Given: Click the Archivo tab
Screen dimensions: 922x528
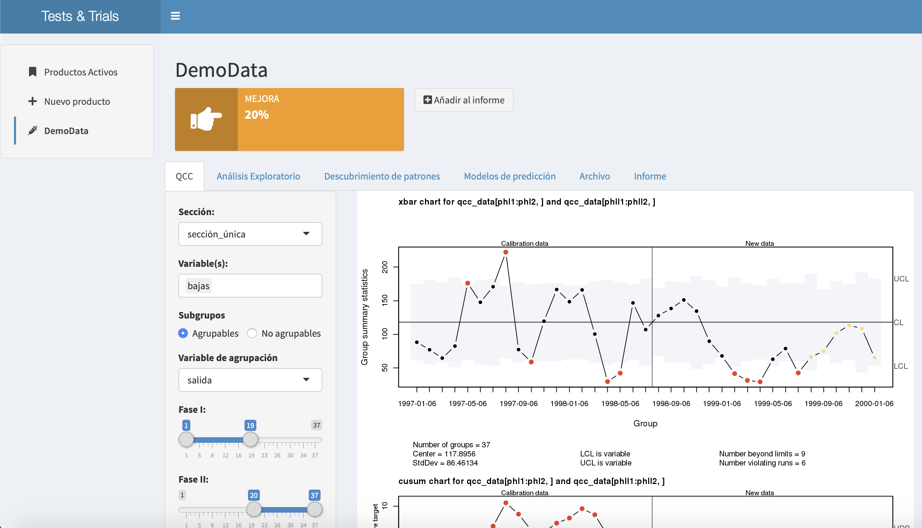Looking at the screenshot, I should tap(594, 176).
